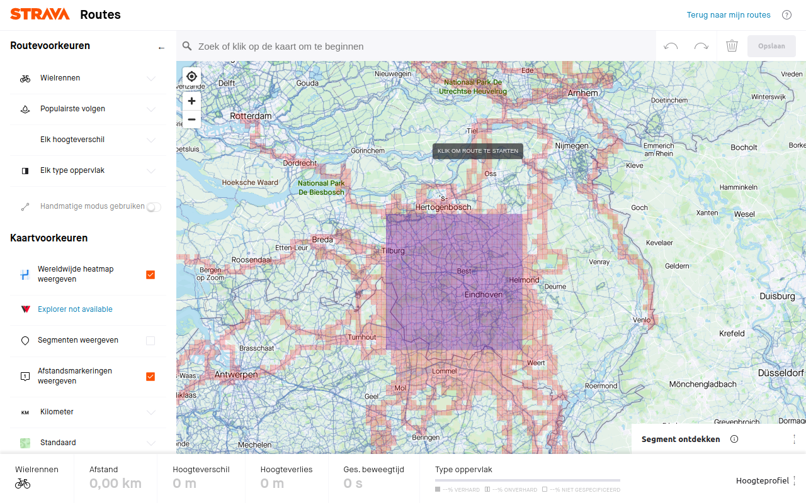This screenshot has height=503, width=806.
Task: Click Segment ontdekken label
Action: (x=681, y=439)
